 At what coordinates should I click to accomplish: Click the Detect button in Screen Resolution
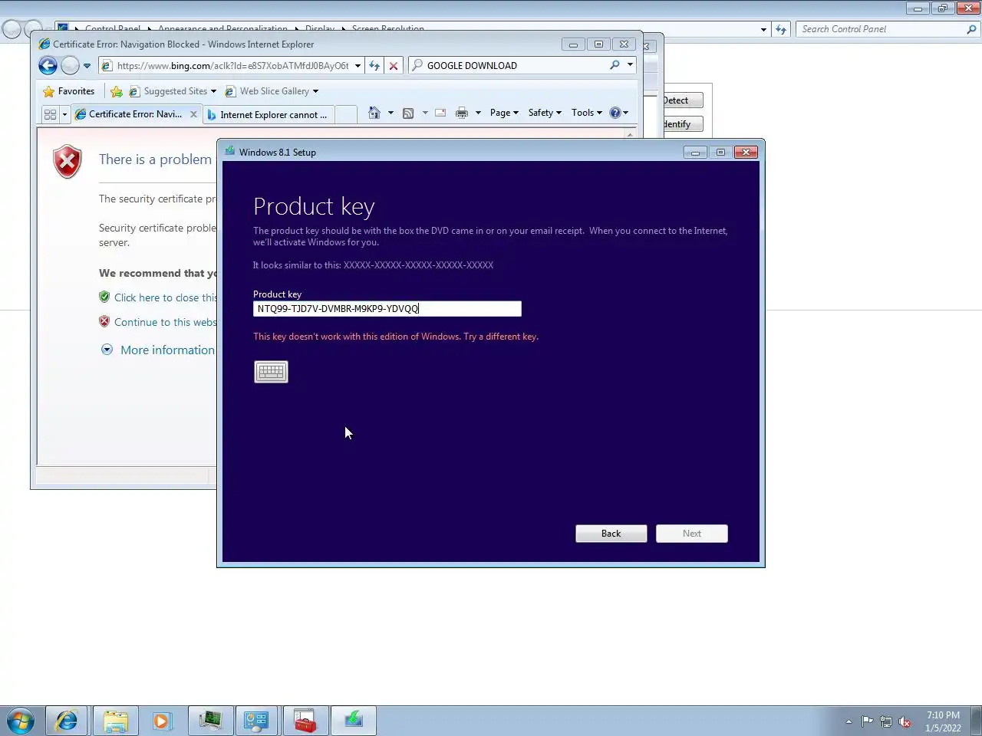(x=683, y=100)
